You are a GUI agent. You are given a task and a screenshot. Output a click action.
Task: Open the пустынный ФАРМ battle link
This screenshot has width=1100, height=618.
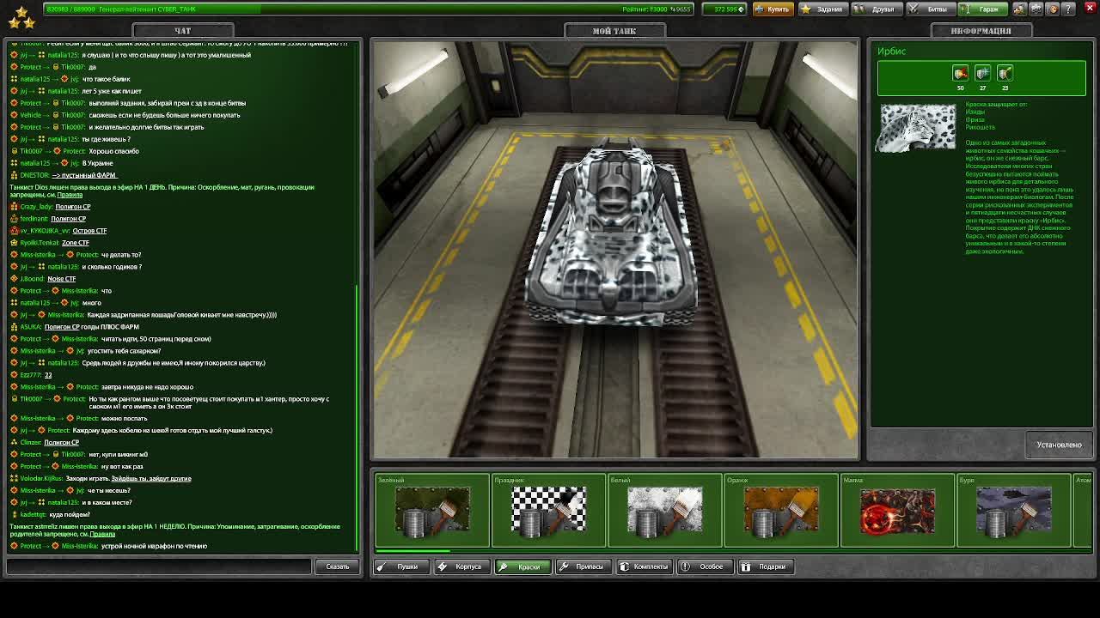tap(84, 175)
